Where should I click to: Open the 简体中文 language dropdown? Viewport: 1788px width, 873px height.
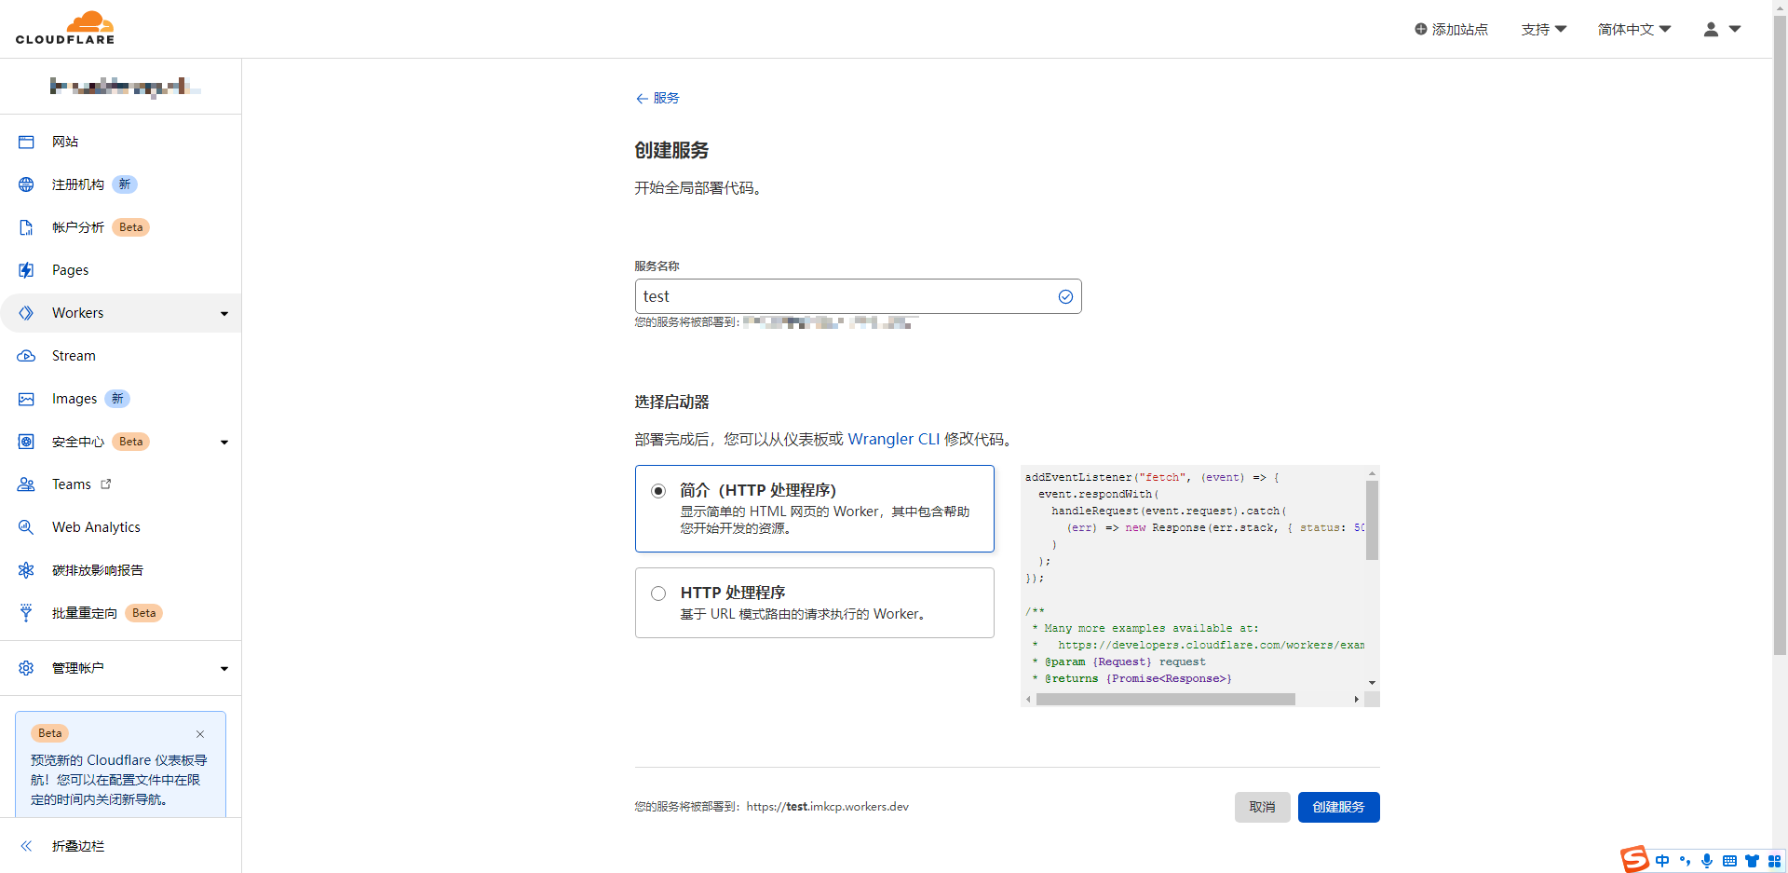(1634, 30)
